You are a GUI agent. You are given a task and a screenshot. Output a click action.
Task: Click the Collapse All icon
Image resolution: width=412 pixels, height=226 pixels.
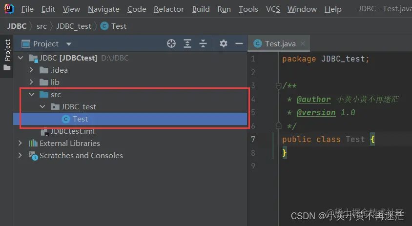click(203, 43)
